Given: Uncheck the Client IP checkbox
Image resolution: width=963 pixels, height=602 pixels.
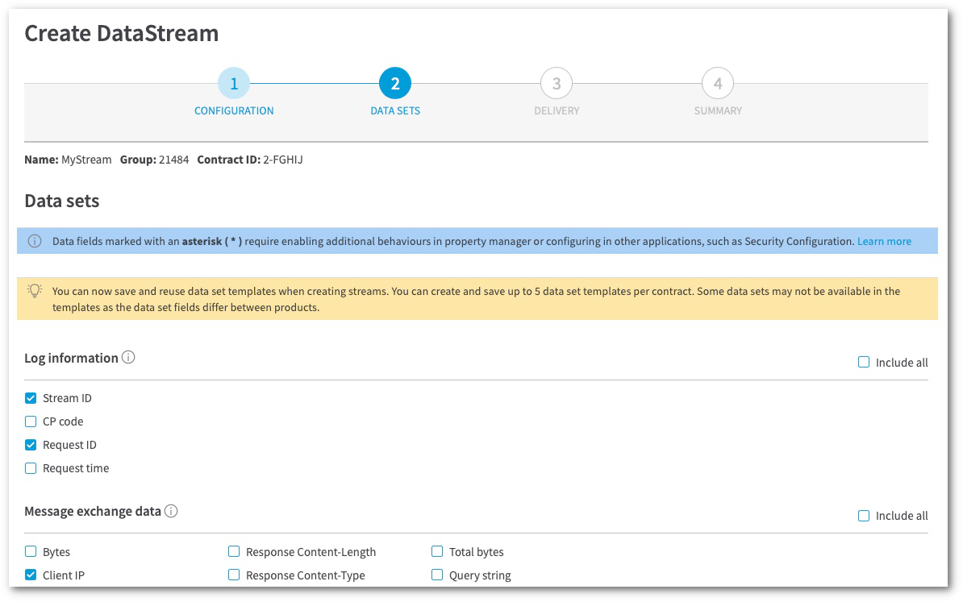Looking at the screenshot, I should (x=31, y=575).
